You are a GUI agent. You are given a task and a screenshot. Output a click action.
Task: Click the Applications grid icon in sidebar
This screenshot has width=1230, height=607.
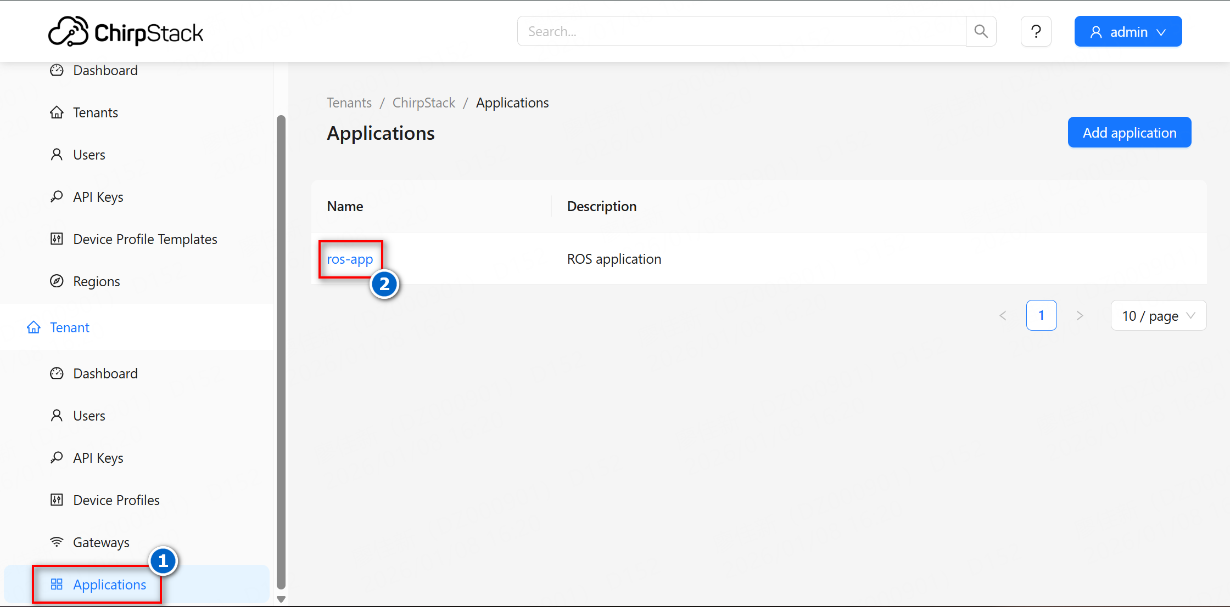pyautogui.click(x=57, y=585)
